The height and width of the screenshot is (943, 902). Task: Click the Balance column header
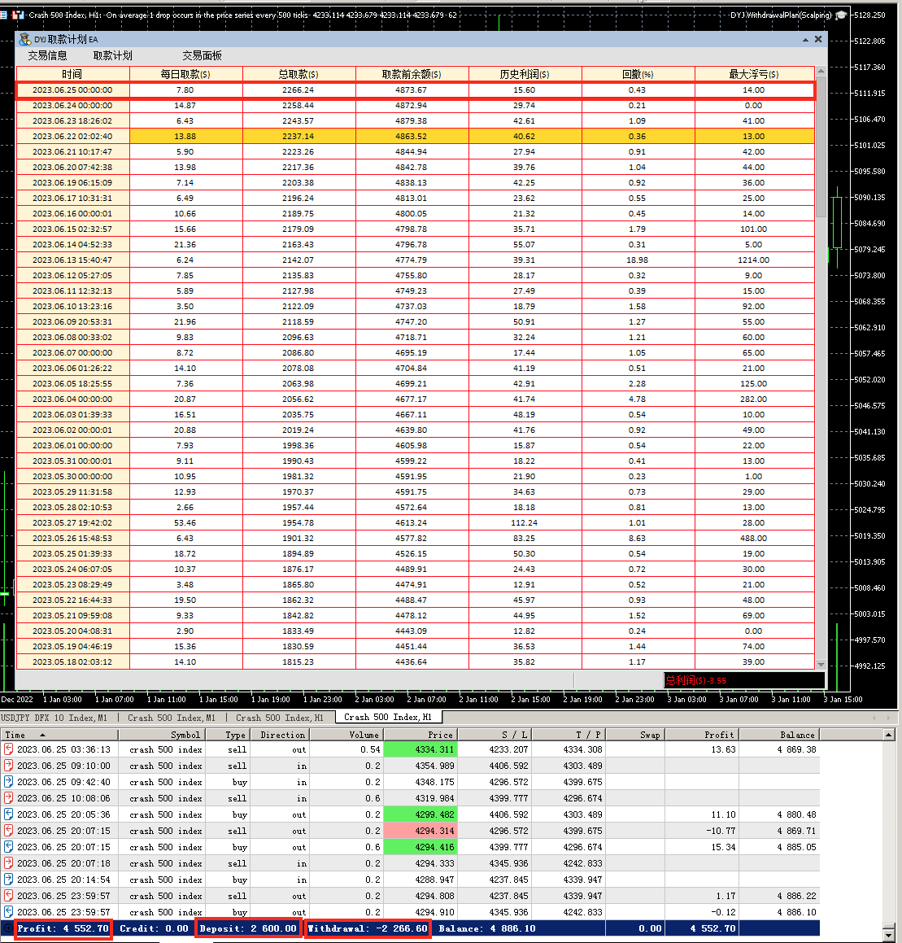tap(779, 735)
